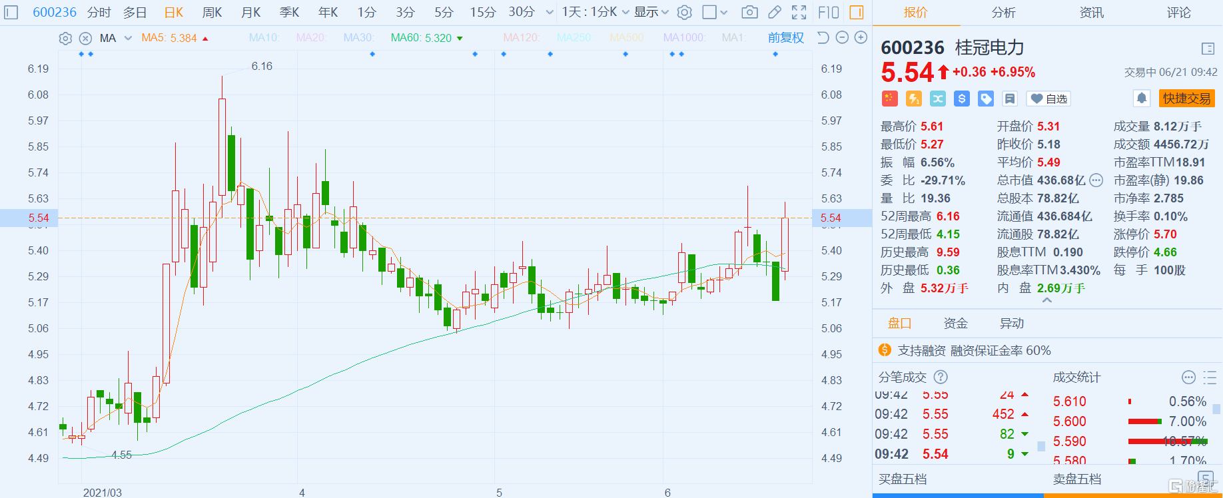Zoom in chart with plus icon
1223x498 pixels.
[x=861, y=38]
